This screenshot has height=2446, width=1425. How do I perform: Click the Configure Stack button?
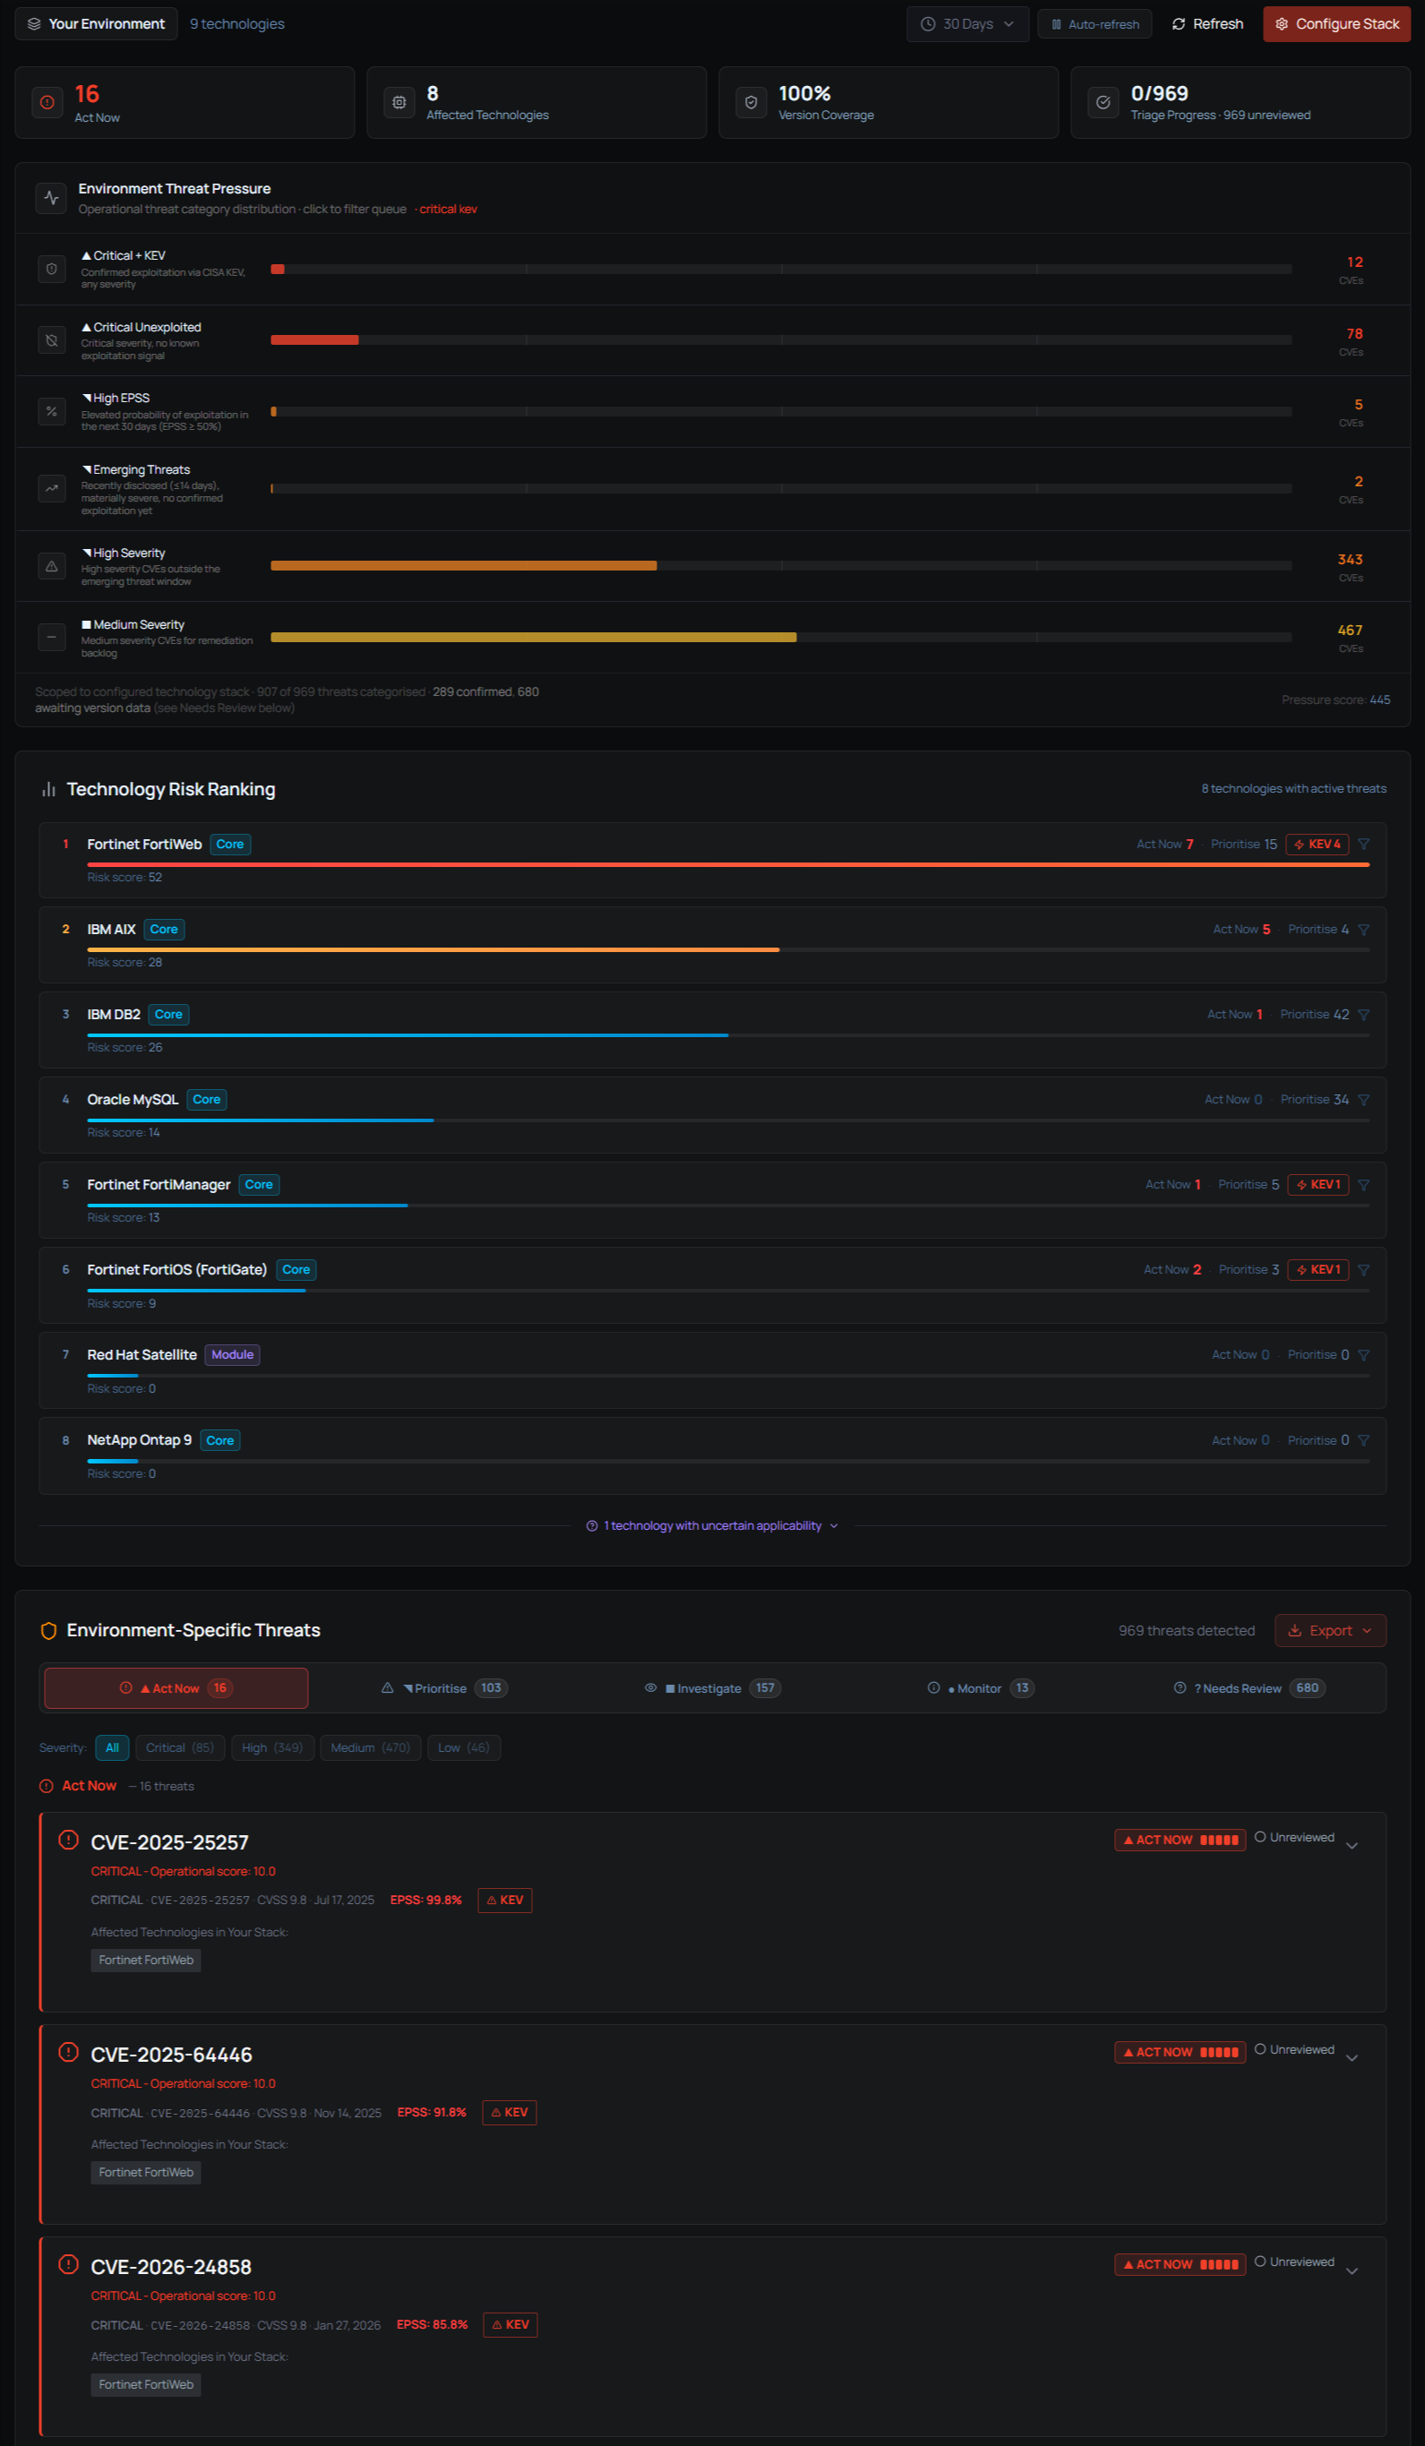1336,24
